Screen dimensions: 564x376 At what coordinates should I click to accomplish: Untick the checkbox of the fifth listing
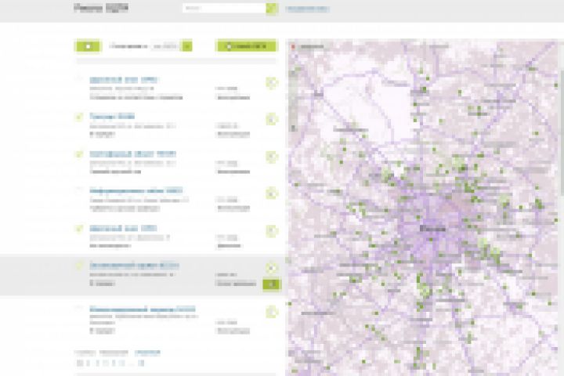79,229
